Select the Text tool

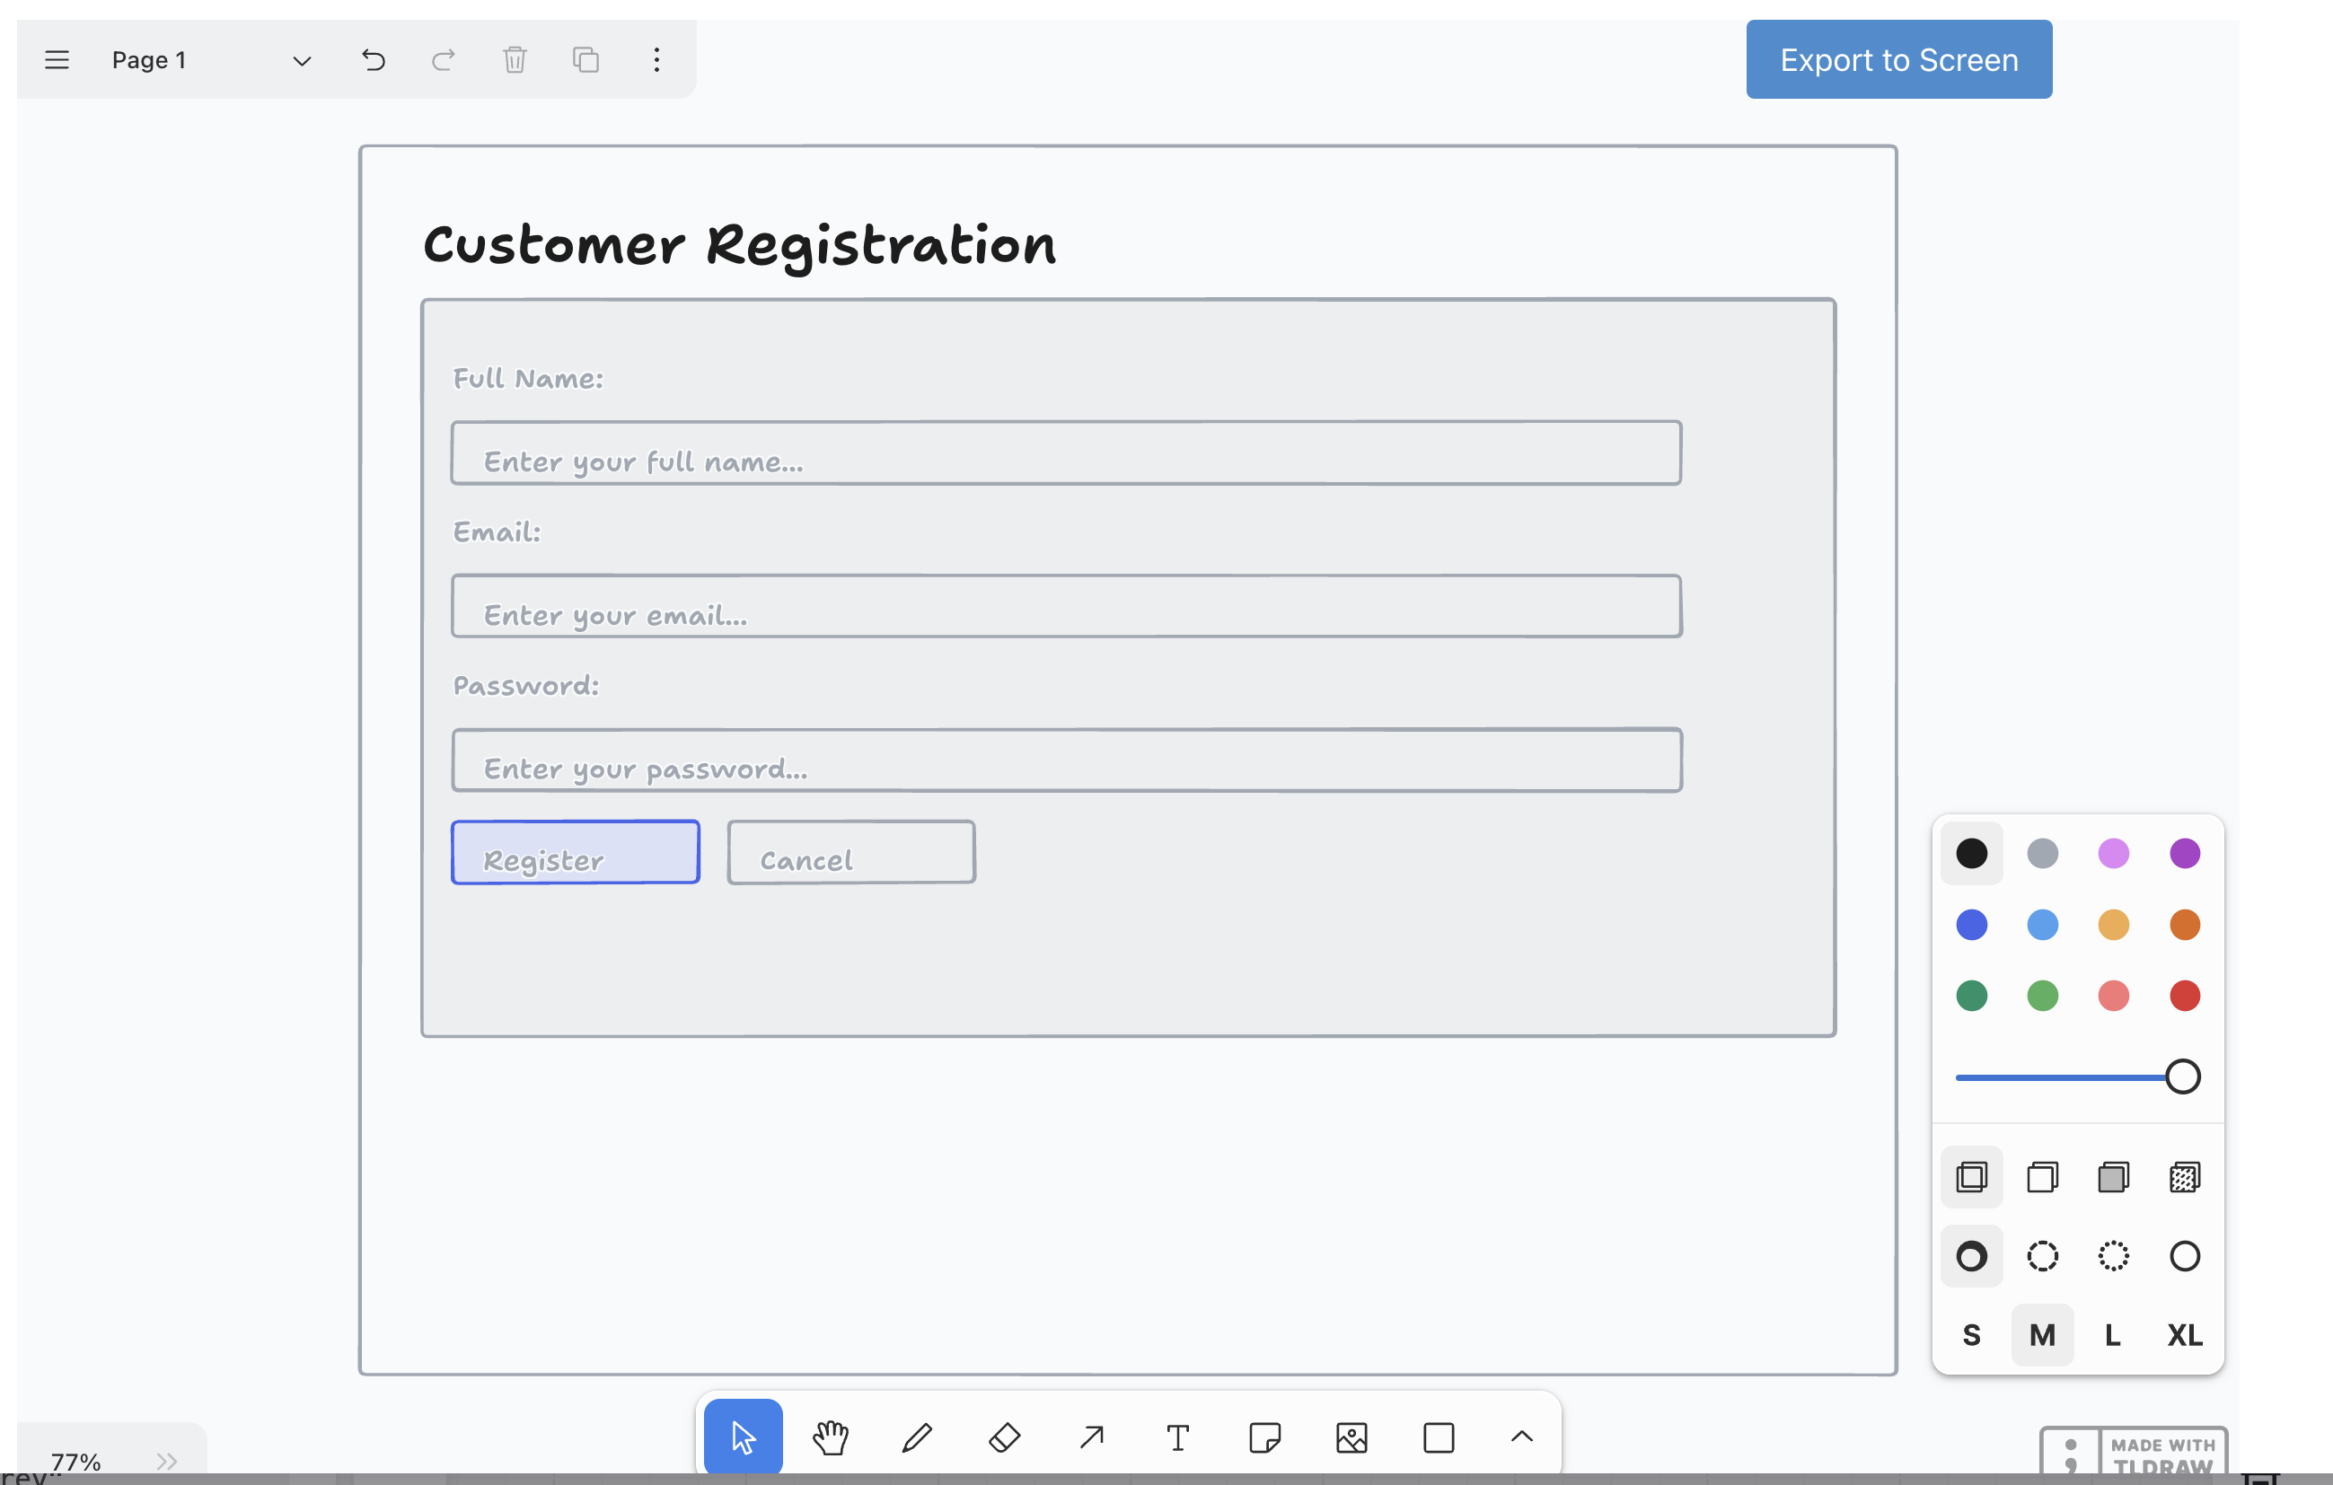tap(1177, 1437)
